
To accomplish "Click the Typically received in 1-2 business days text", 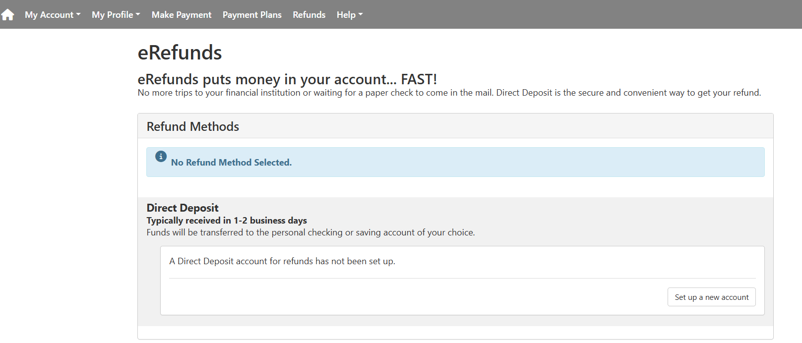I will pyautogui.click(x=227, y=221).
